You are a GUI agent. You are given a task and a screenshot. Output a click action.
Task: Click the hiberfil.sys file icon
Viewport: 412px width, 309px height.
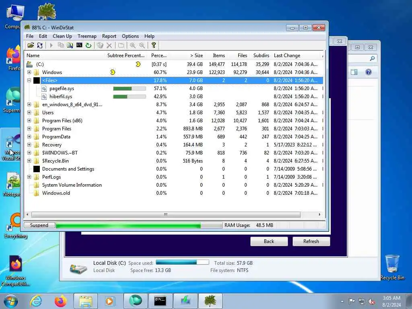click(44, 97)
